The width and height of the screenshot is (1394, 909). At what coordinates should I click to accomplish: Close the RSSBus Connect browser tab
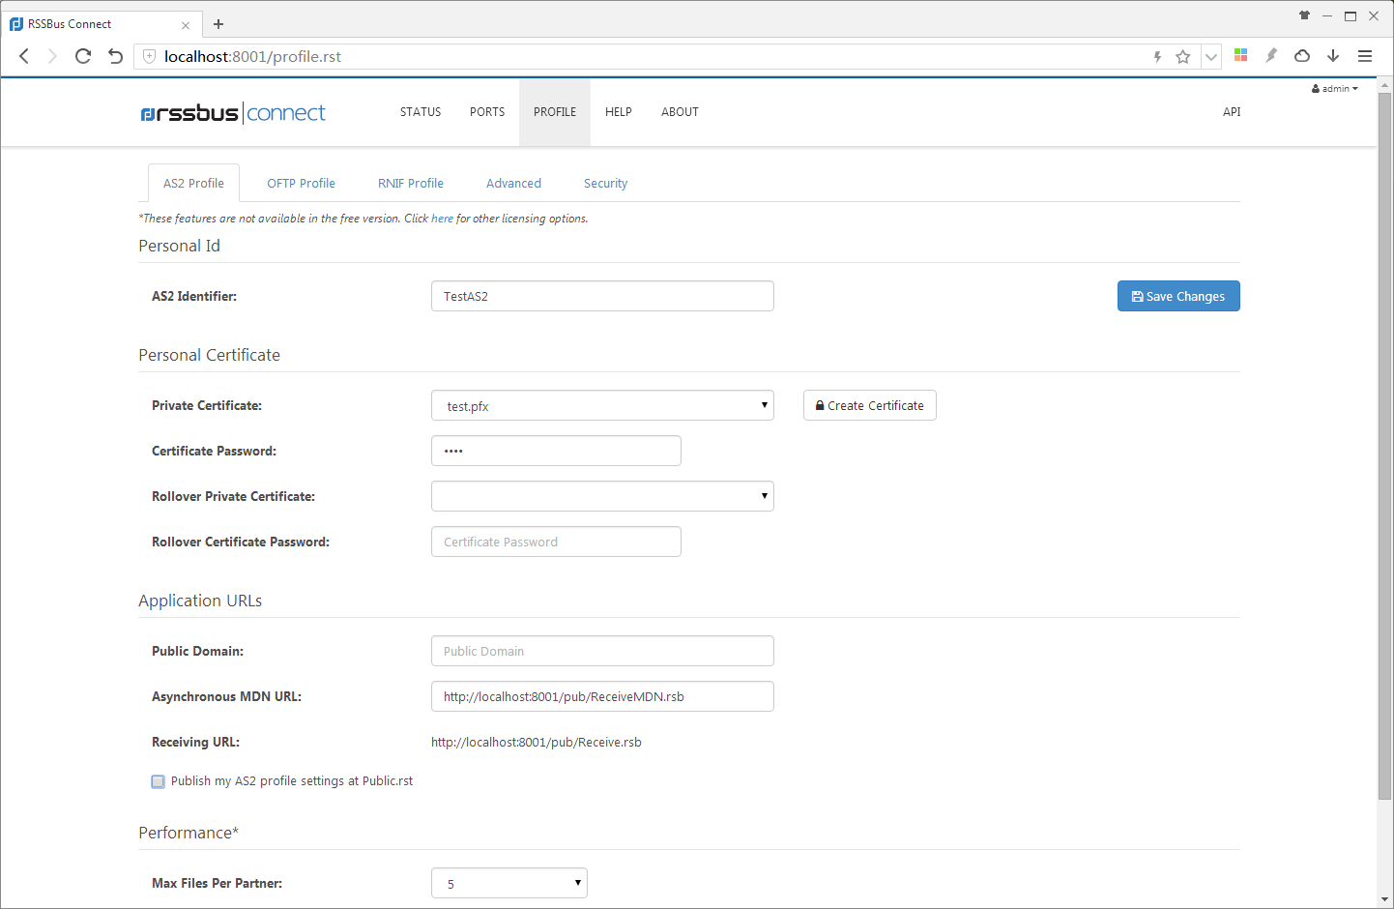tap(186, 25)
